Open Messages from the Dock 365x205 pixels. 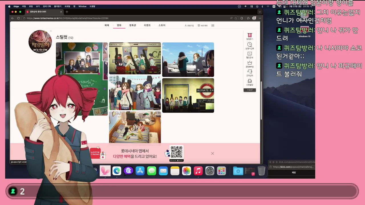tap(152, 171)
